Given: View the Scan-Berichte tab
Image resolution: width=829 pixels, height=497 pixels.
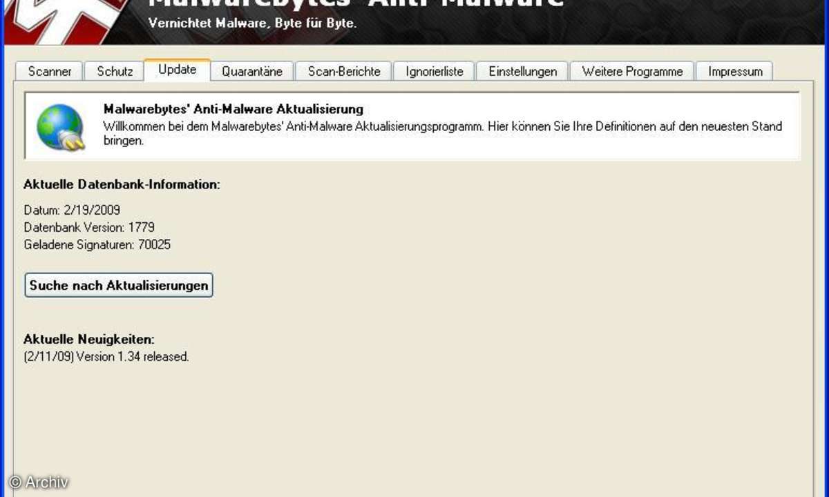Looking at the screenshot, I should pos(344,71).
